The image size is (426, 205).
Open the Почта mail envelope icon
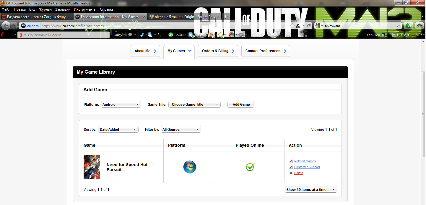point(191,35)
